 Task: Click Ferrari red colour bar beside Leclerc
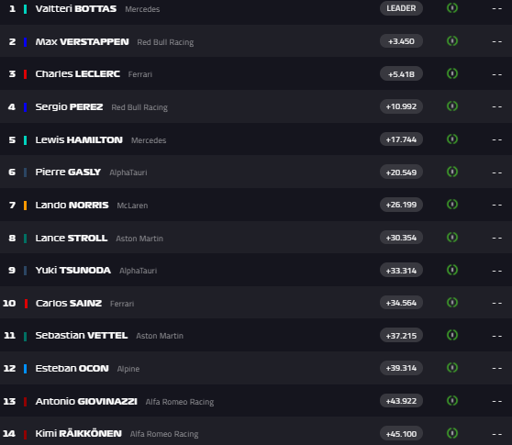coord(25,74)
